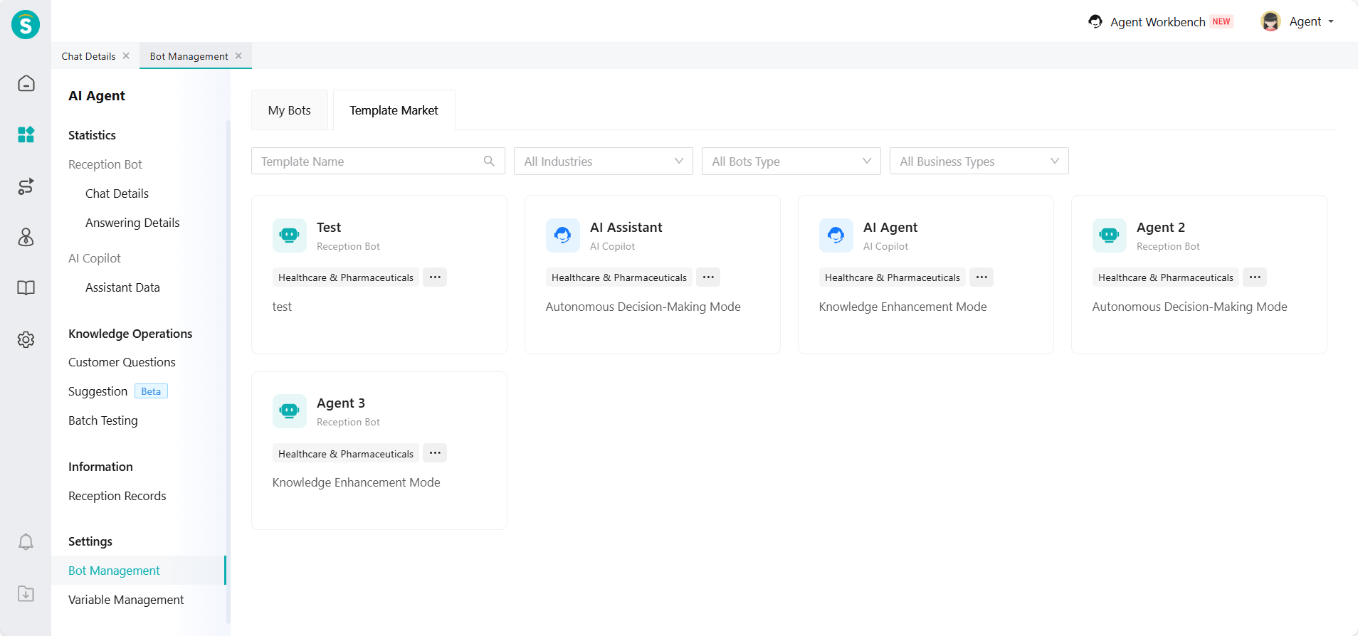This screenshot has width=1358, height=636.
Task: Show more tags on AI Assistant card
Action: 708,277
